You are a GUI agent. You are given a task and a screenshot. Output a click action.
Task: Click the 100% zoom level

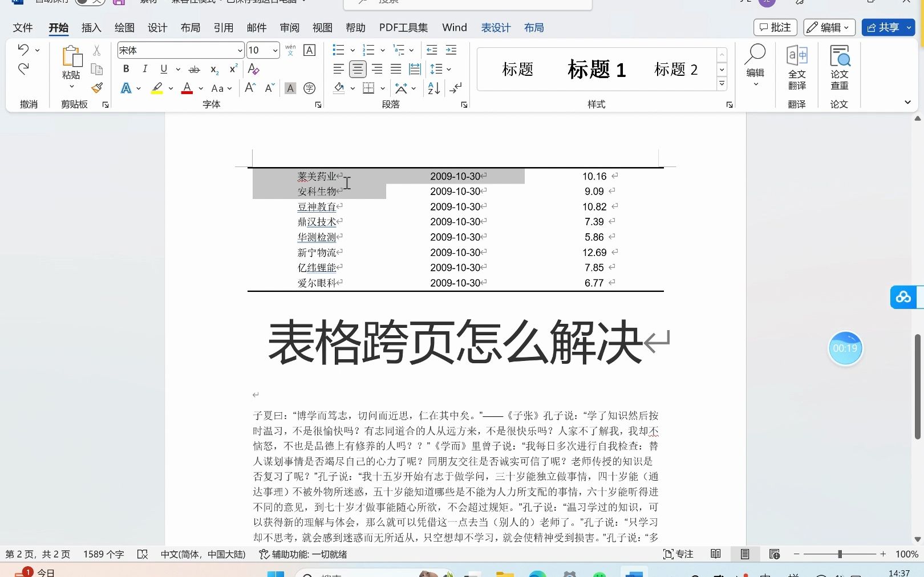(x=907, y=554)
